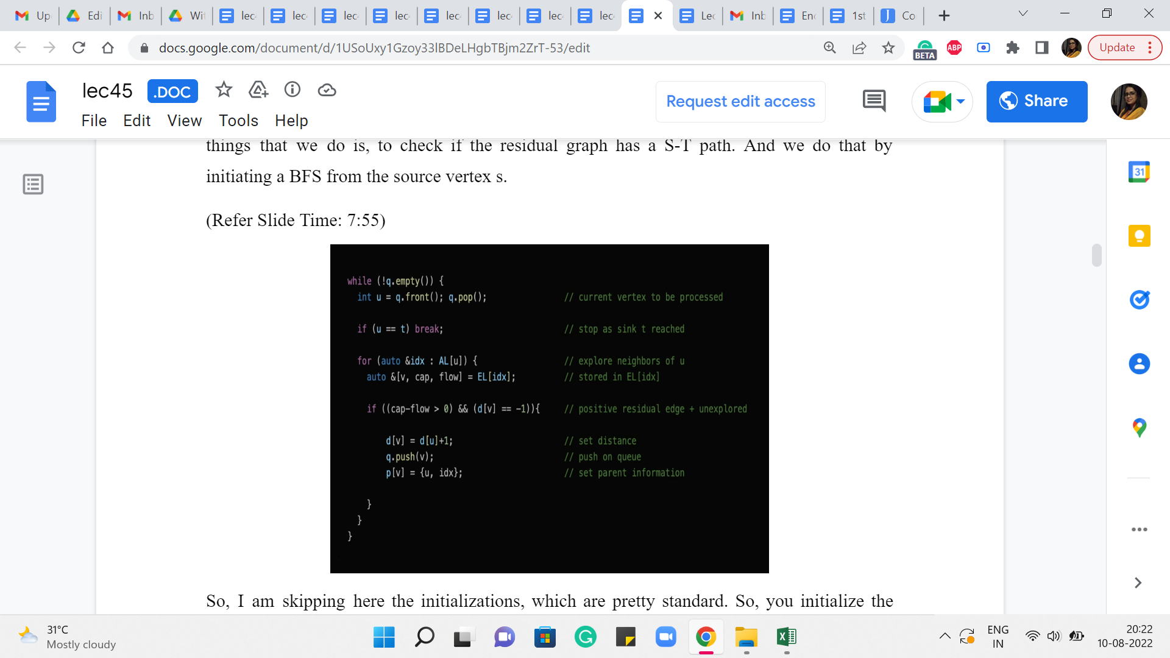Hide the side panel chevron

click(1138, 583)
